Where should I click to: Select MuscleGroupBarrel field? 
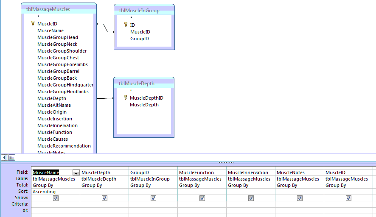58,71
